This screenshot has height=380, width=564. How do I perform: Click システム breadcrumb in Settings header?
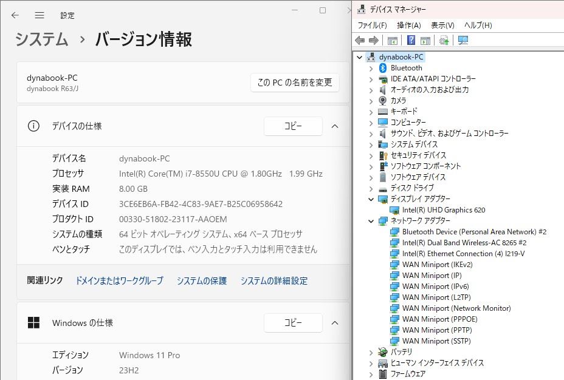[x=41, y=39]
